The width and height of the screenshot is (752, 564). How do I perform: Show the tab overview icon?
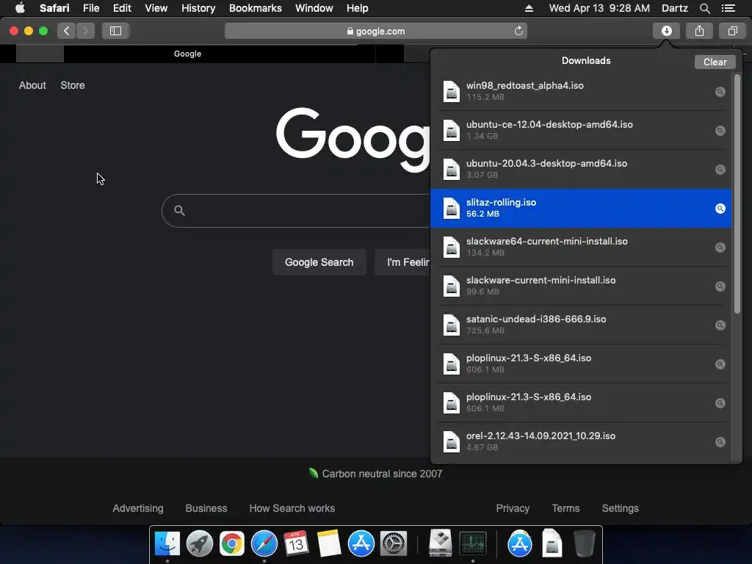(x=732, y=31)
